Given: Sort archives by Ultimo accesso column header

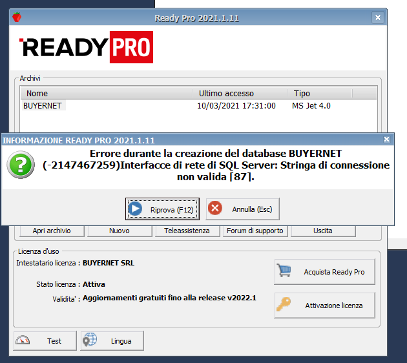Looking at the screenshot, I should (240, 94).
